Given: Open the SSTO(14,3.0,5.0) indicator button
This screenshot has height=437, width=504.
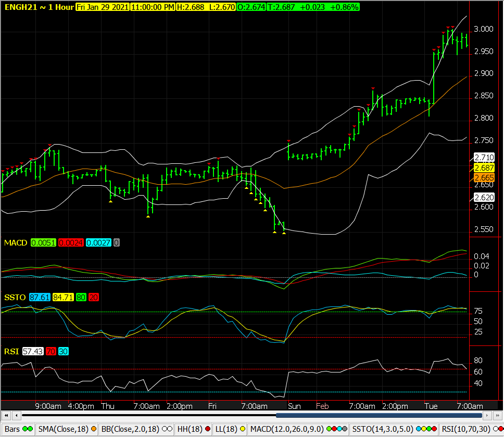Looking at the screenshot, I should 394,429.
